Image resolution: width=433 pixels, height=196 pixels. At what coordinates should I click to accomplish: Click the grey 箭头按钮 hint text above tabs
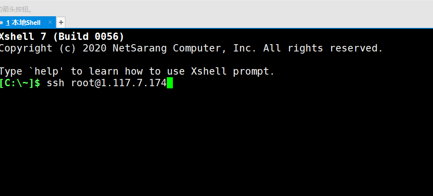pyautogui.click(x=16, y=9)
